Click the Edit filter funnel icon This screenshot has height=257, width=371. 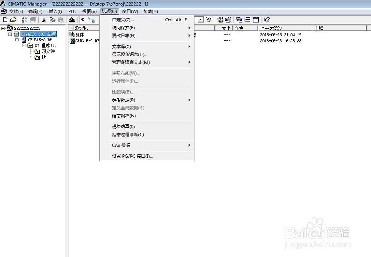[209, 19]
